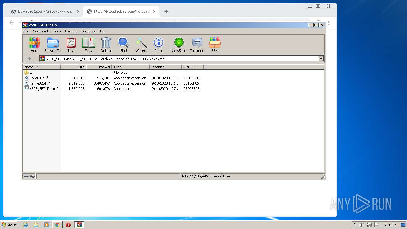Close the bitbucketload.com tab

pyautogui.click(x=154, y=11)
